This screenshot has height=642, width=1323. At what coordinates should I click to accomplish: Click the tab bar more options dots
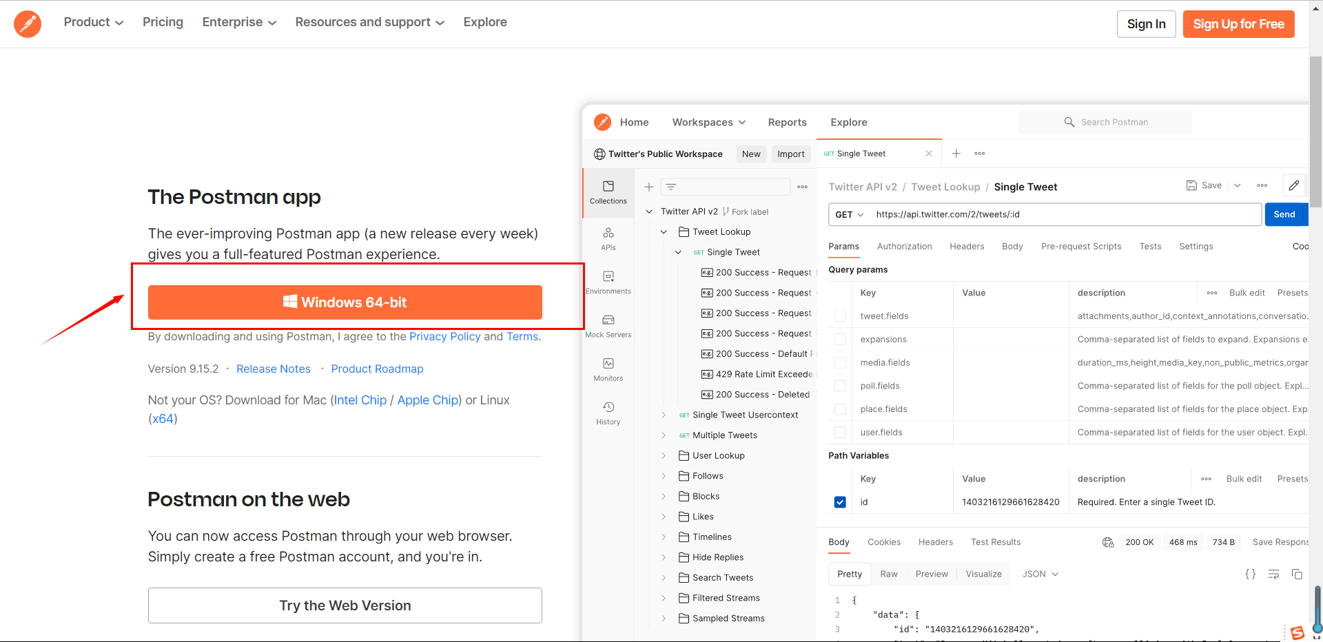[x=979, y=154]
